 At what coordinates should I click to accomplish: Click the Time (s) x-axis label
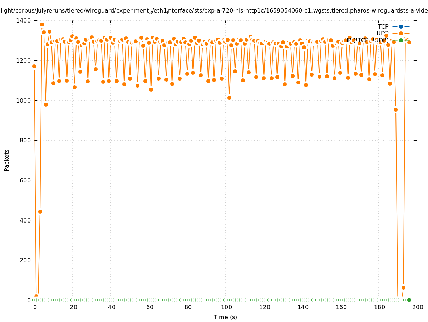(225, 317)
